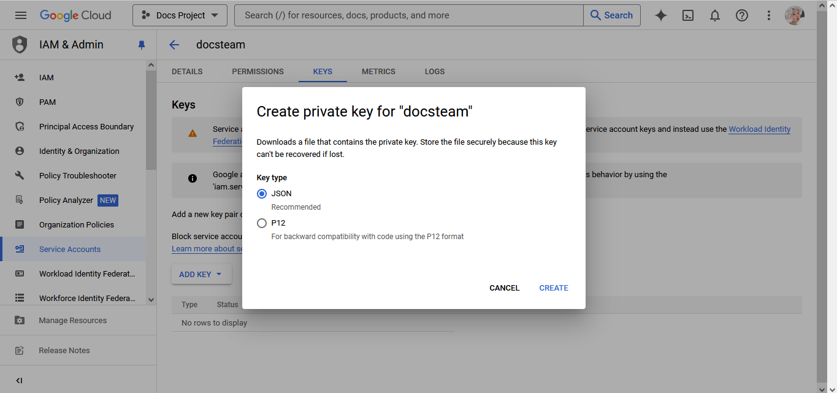Switch to the METRICS tab
Image resolution: width=837 pixels, height=393 pixels.
pyautogui.click(x=378, y=72)
